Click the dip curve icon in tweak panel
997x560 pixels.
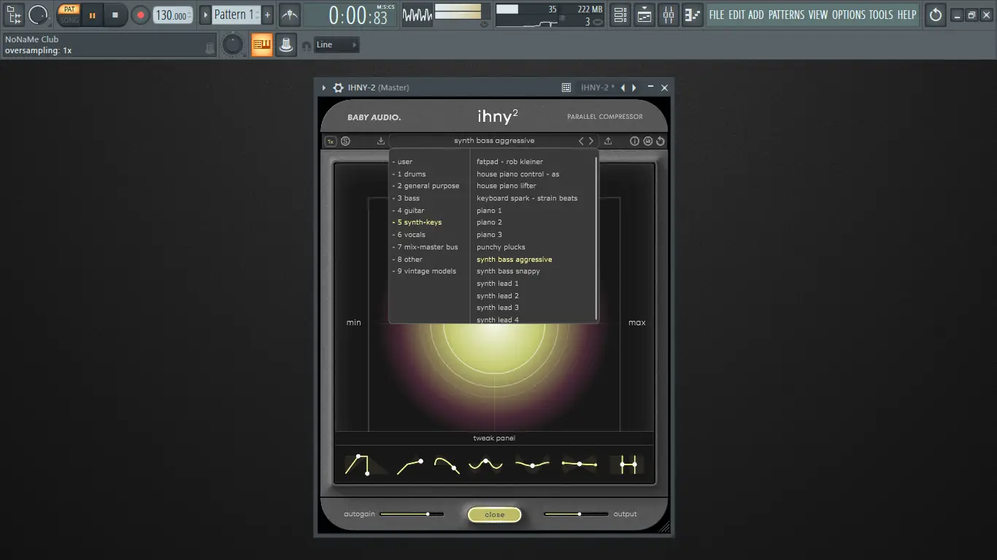[532, 464]
